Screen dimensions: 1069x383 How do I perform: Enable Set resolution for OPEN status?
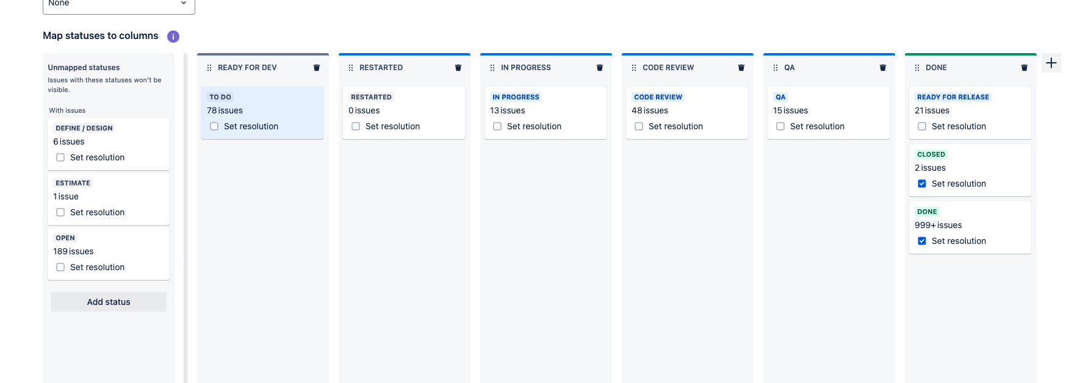pyautogui.click(x=60, y=267)
